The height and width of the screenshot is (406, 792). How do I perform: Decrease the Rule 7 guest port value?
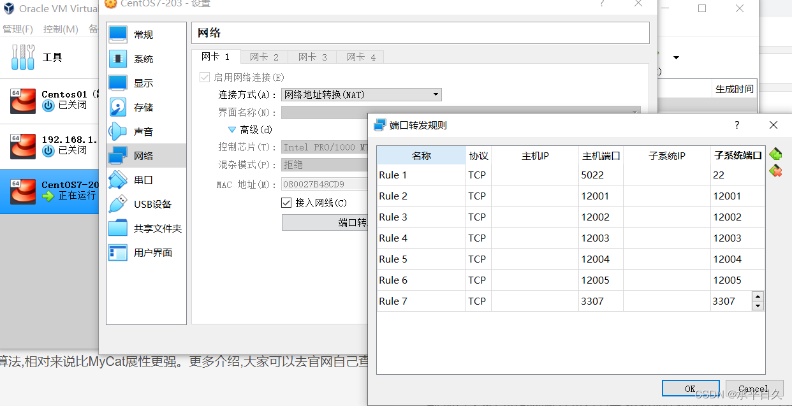[758, 306]
